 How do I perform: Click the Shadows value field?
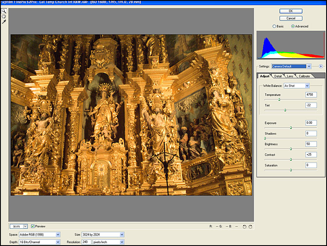(311, 133)
